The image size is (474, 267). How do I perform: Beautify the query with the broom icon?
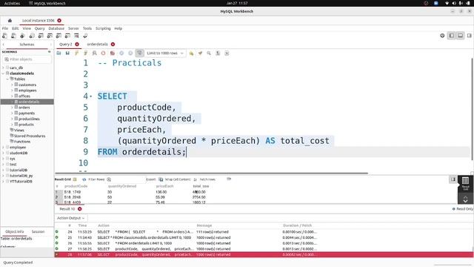pos(200,53)
